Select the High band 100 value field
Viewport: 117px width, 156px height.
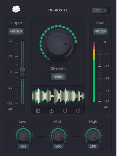click(x=93, y=146)
